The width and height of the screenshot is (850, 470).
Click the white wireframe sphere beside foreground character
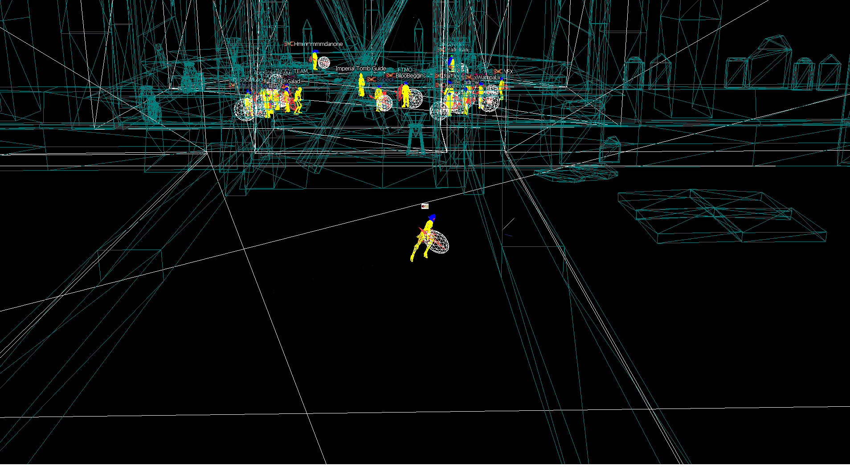tap(439, 242)
